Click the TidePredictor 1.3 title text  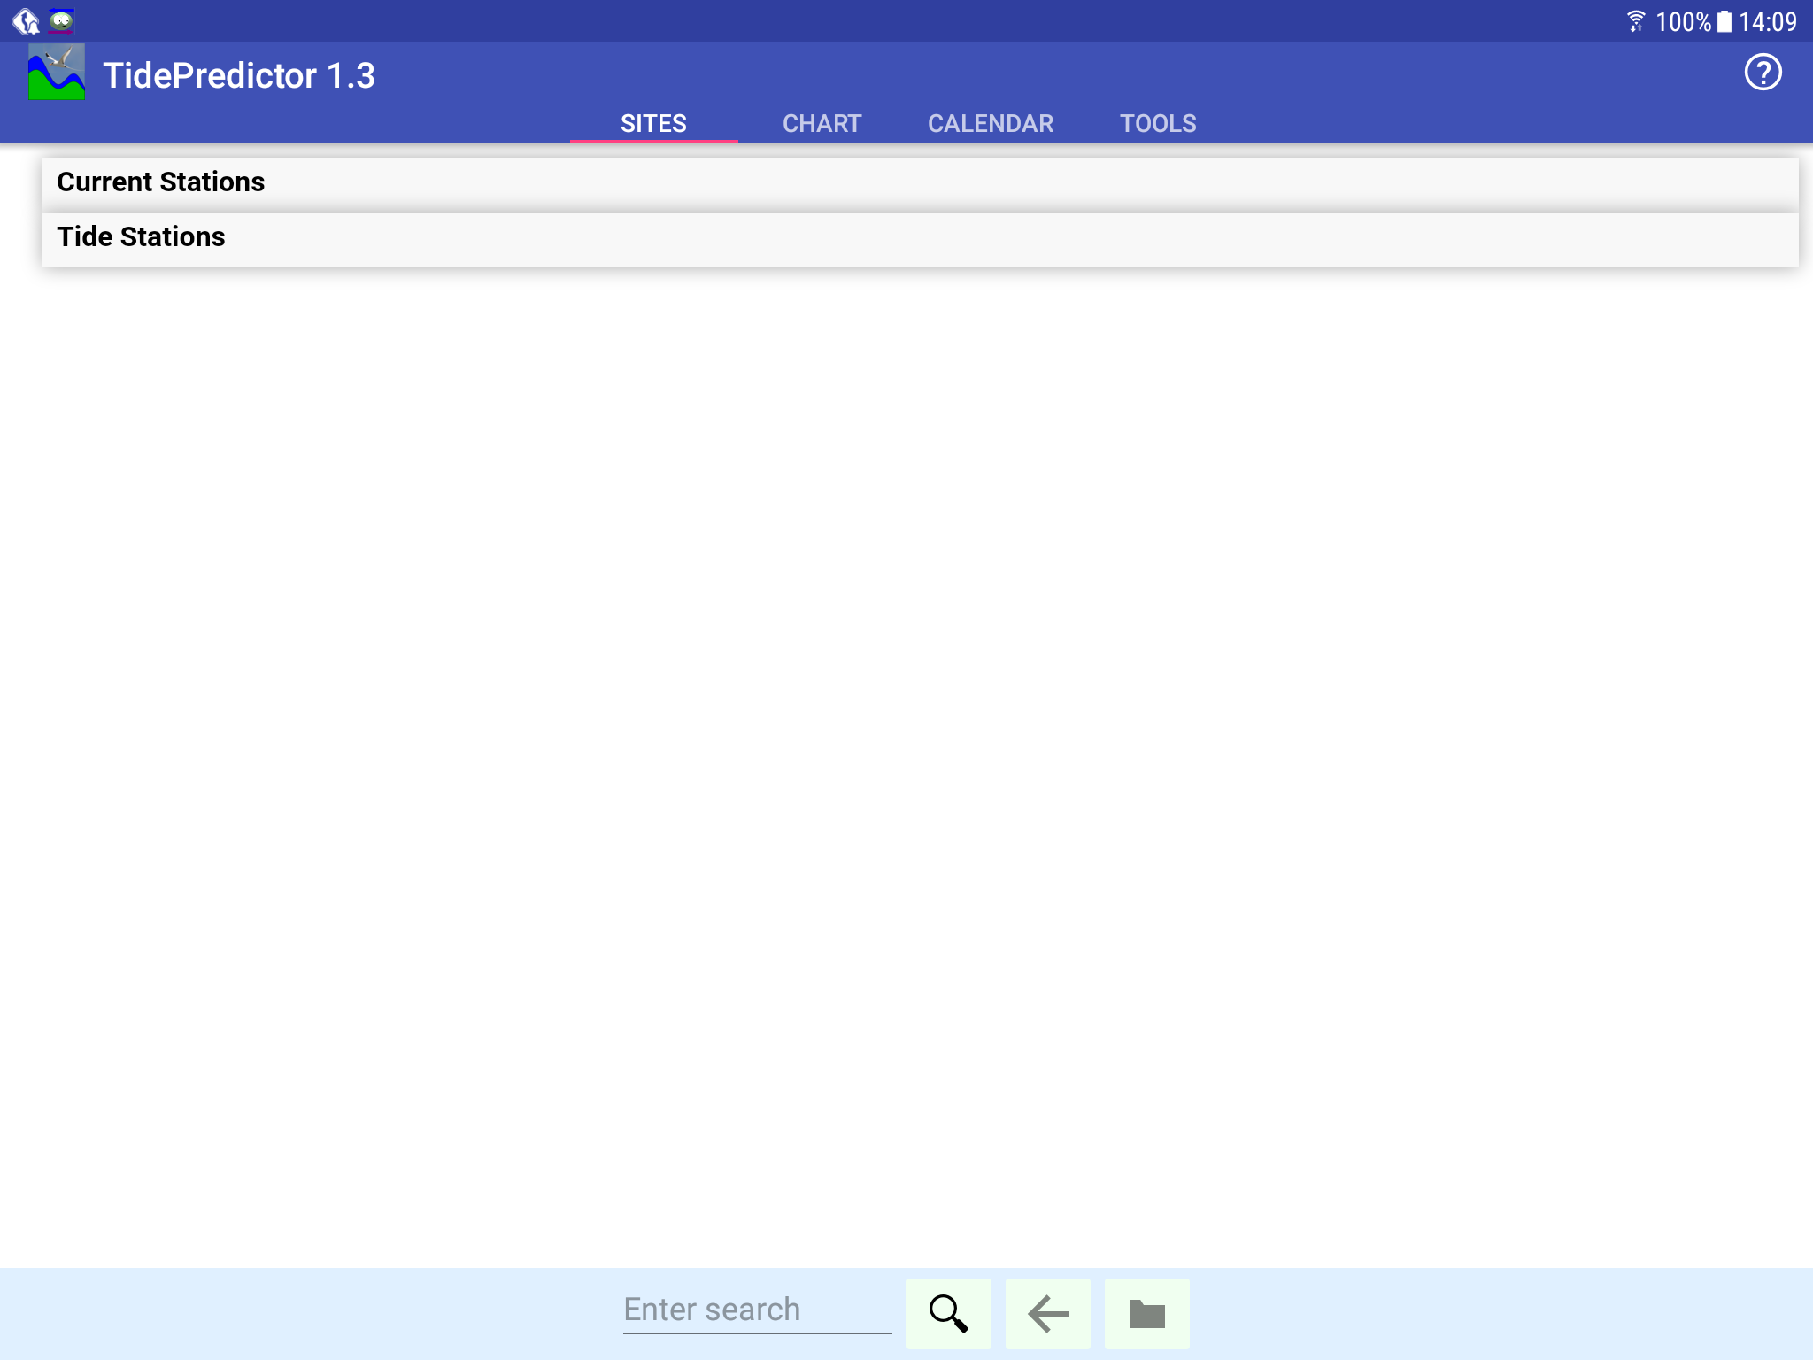point(239,75)
